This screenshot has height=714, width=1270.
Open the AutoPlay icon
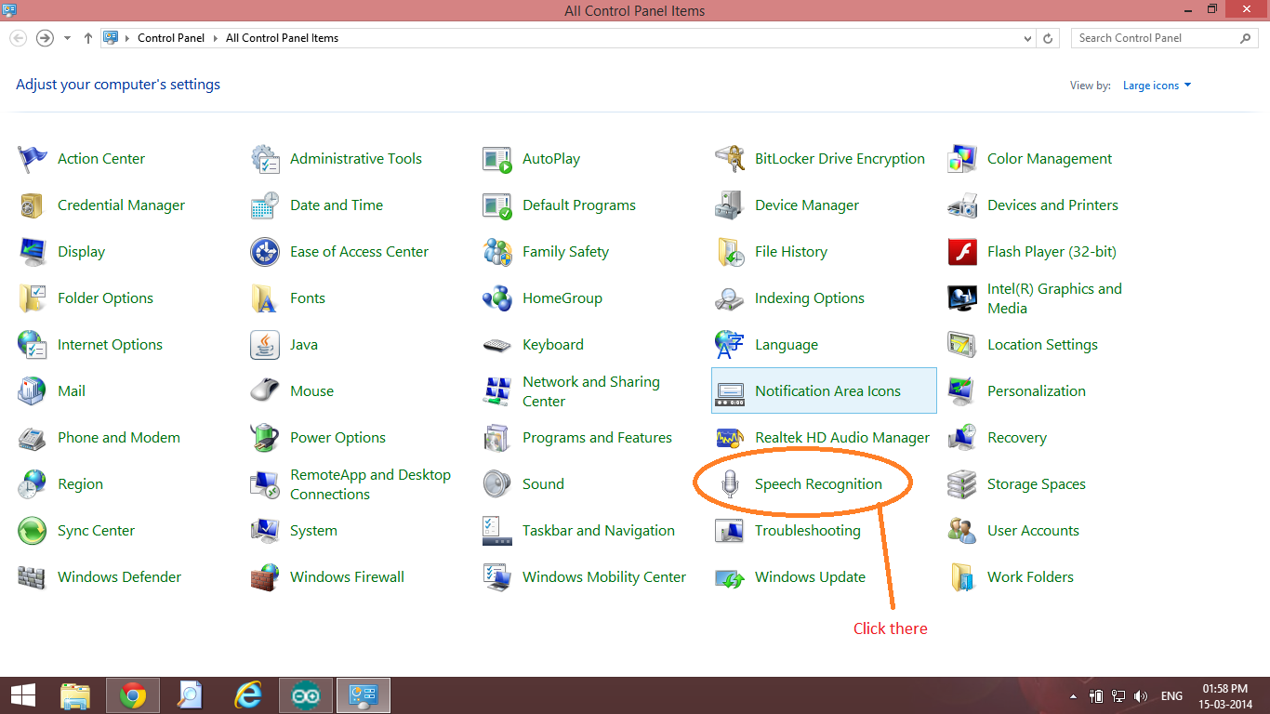pos(497,159)
